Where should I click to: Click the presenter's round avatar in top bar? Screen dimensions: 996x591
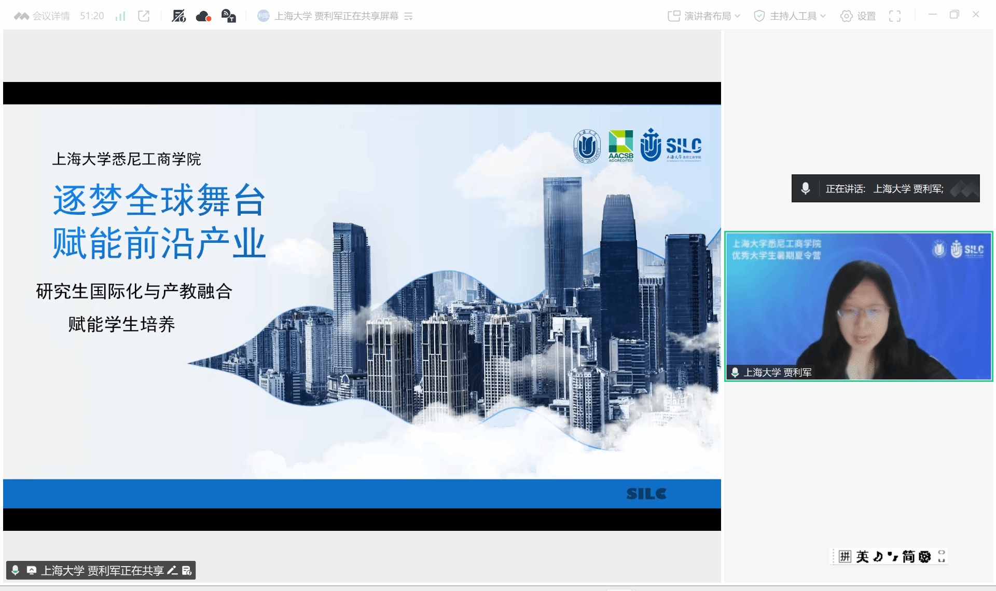click(264, 16)
